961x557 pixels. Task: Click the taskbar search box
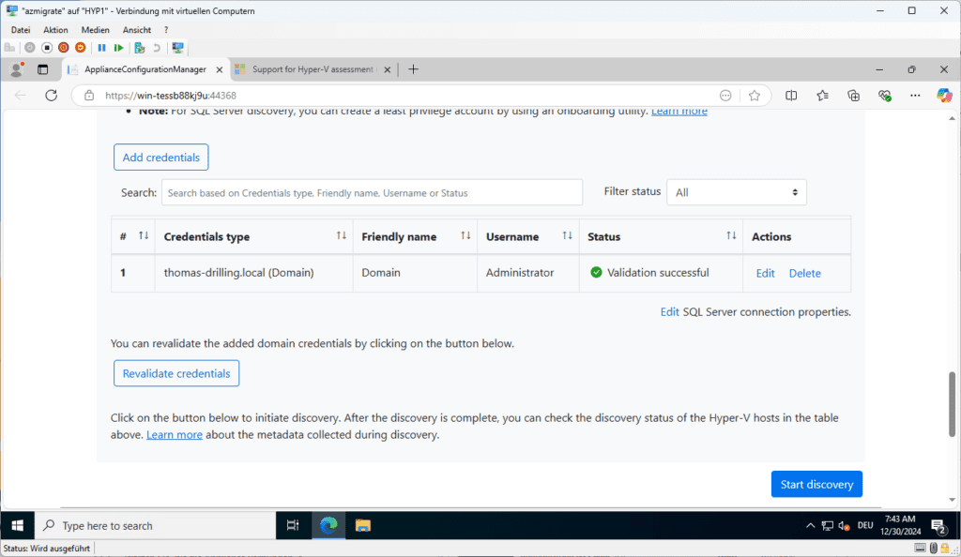point(155,526)
